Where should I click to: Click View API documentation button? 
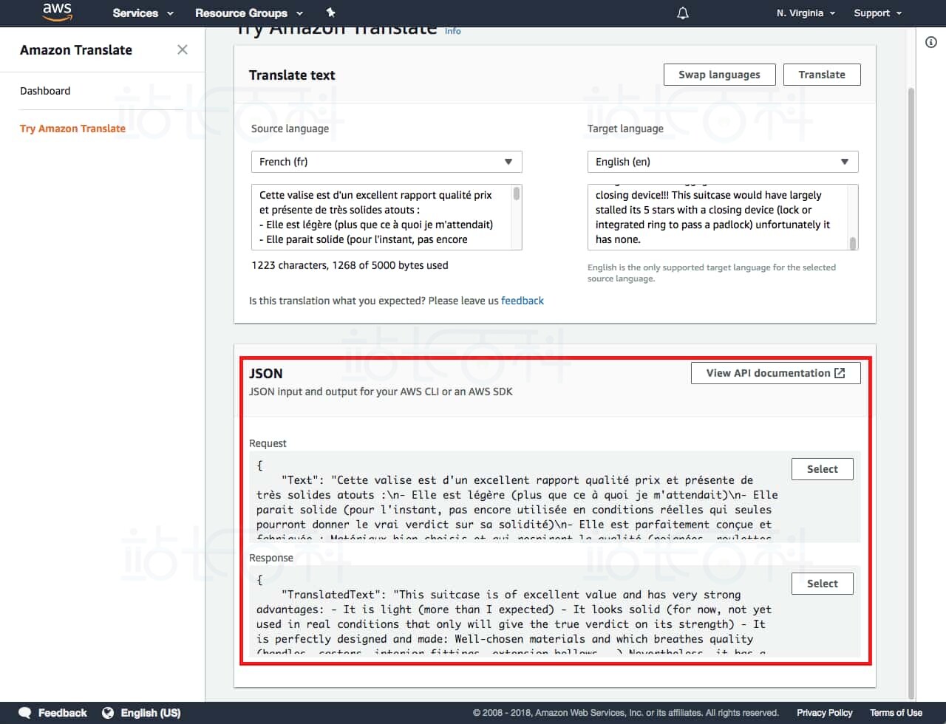(776, 373)
